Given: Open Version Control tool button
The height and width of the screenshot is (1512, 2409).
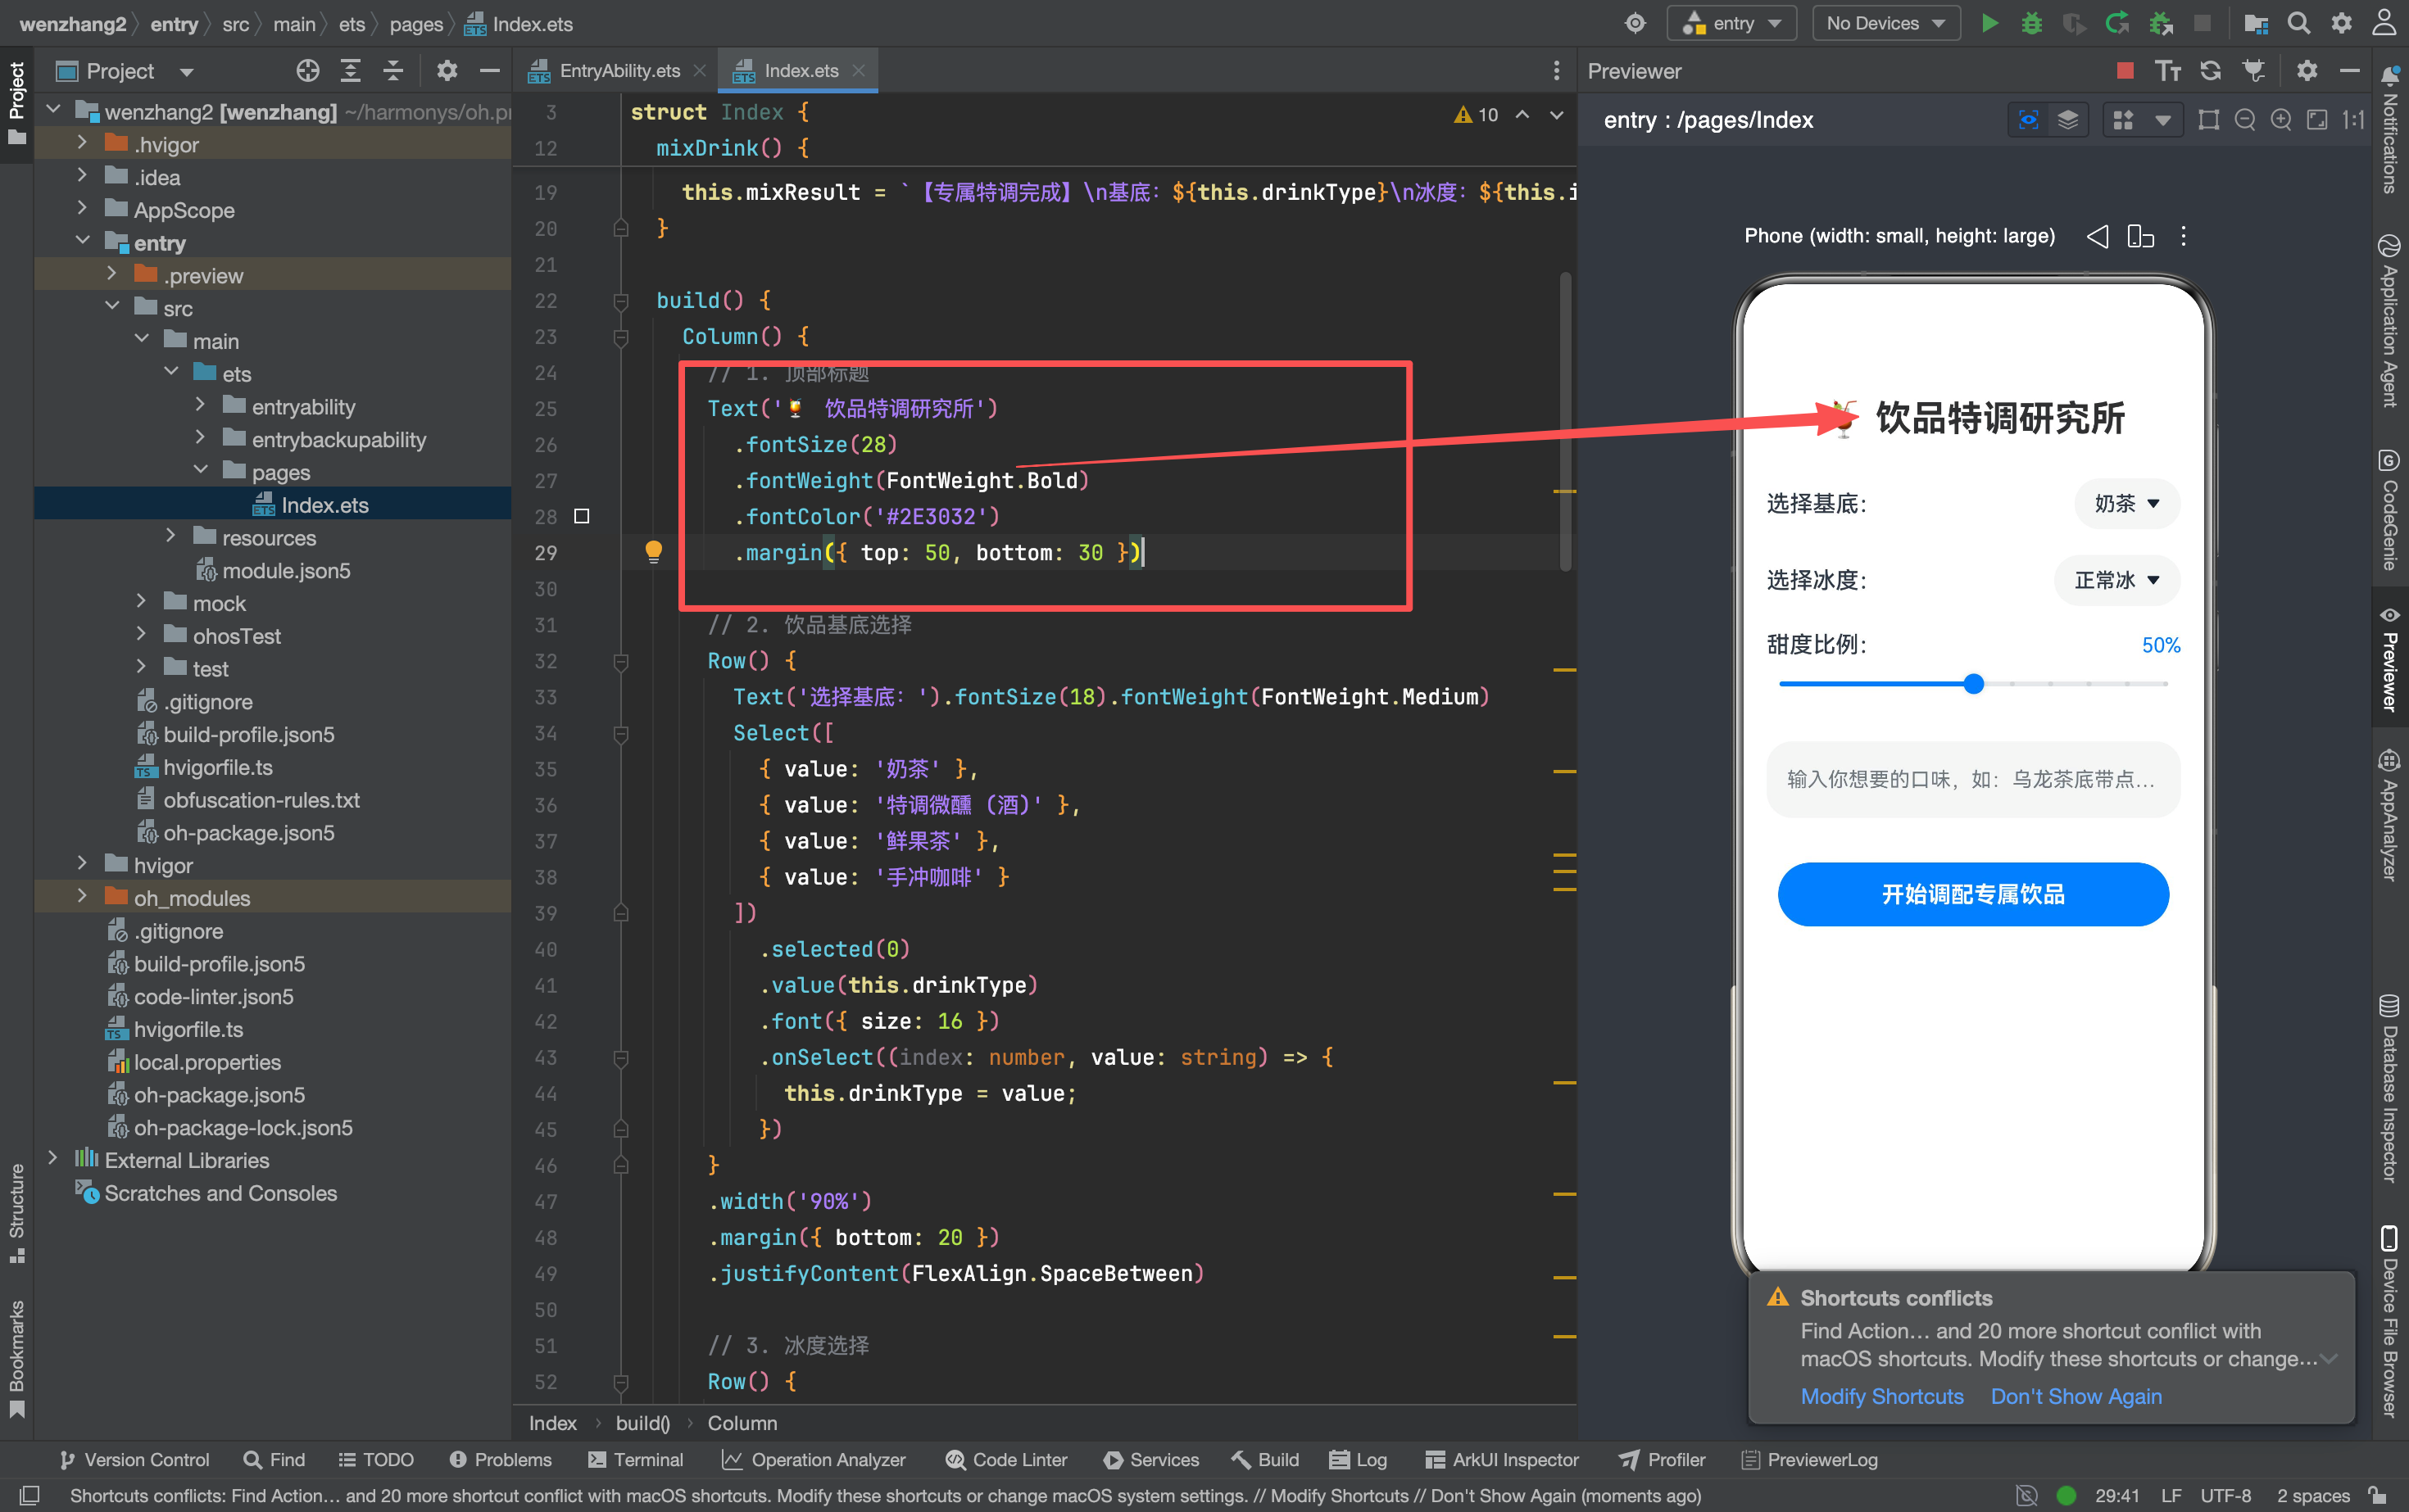Looking at the screenshot, I should (134, 1459).
